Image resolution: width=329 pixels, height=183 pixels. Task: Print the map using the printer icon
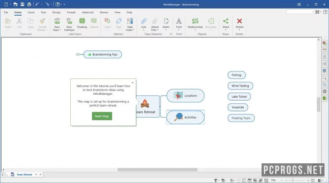coord(29,4)
